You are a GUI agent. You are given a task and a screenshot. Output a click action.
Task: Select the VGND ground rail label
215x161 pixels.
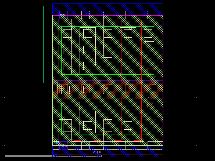point(63,145)
